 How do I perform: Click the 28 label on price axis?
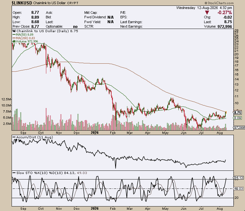(236, 30)
